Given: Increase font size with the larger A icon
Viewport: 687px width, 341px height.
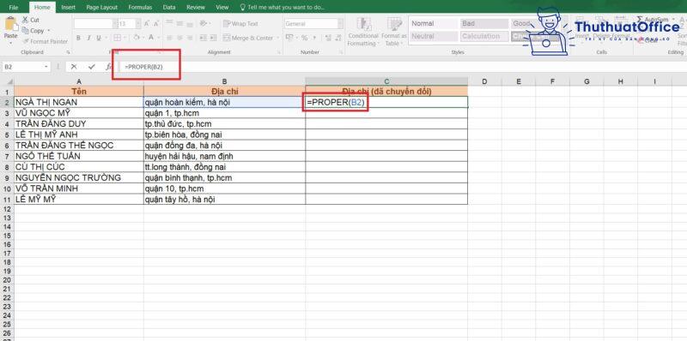Looking at the screenshot, I should point(146,24).
